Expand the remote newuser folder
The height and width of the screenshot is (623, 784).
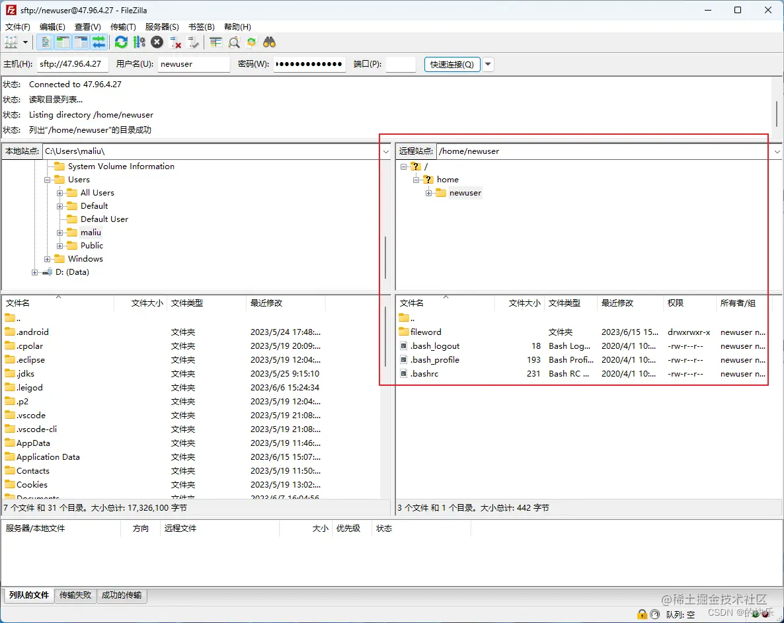(x=428, y=194)
